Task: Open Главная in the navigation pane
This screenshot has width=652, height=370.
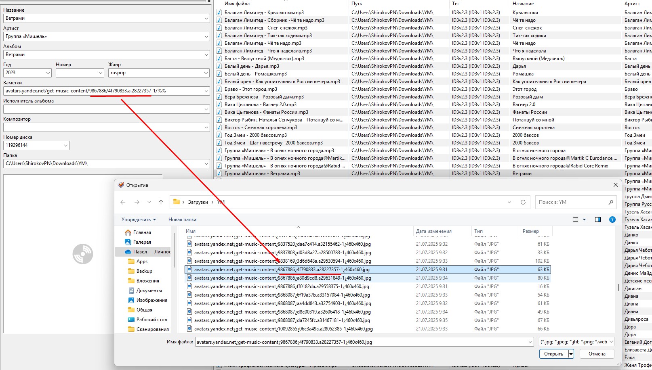Action: tap(142, 232)
